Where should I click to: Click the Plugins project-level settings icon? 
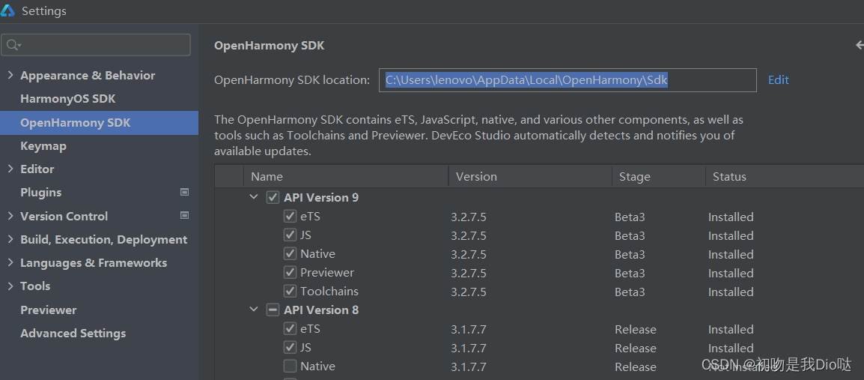(185, 193)
